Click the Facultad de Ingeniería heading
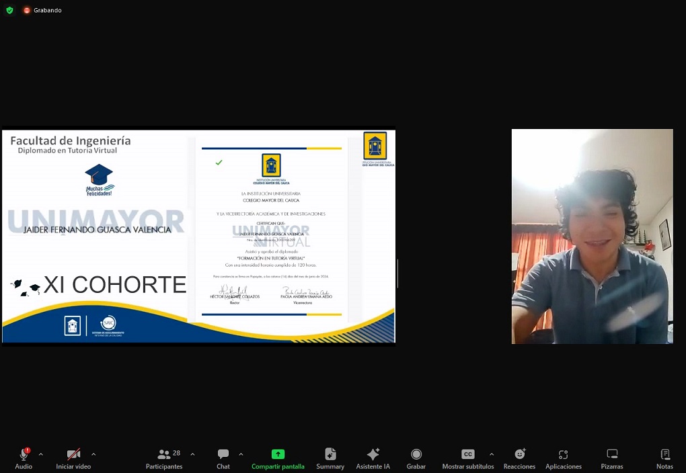This screenshot has width=686, height=473. point(71,140)
